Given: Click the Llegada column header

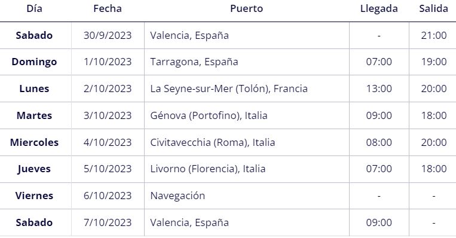Looking at the screenshot, I should (x=379, y=9).
